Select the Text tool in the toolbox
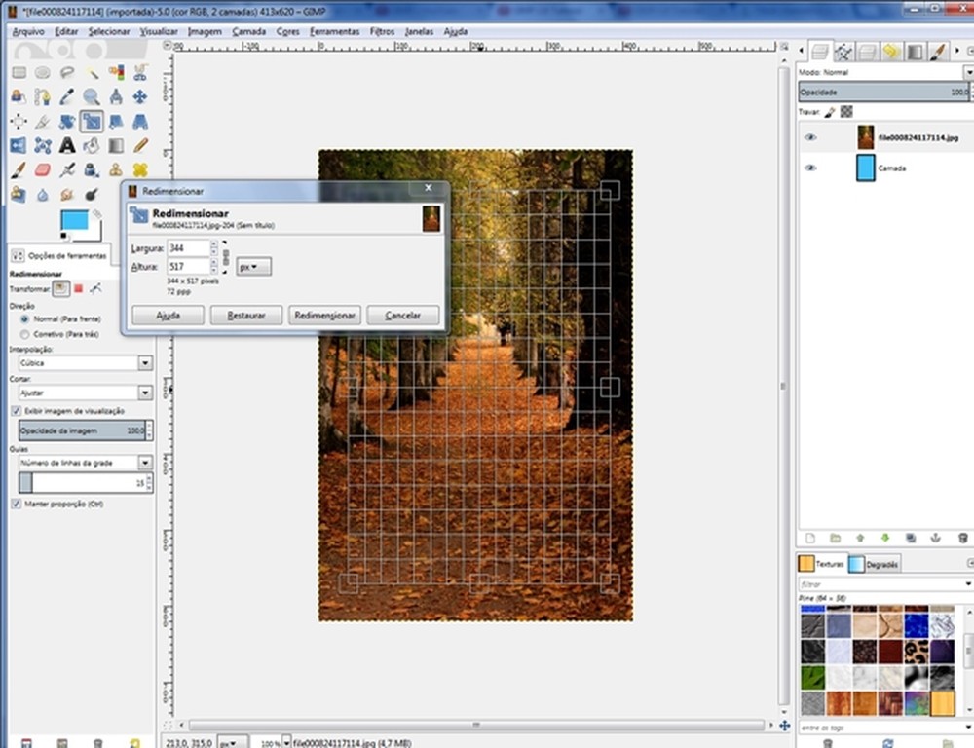The width and height of the screenshot is (974, 748). (67, 146)
